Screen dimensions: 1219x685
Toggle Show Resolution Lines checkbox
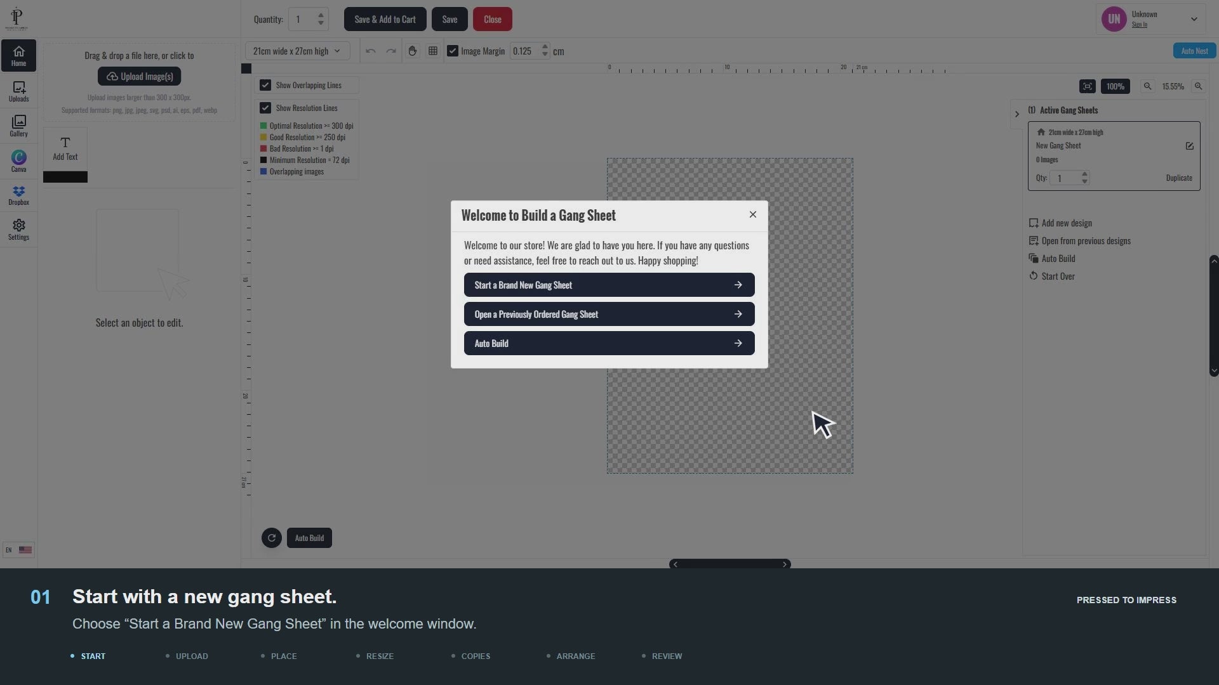(x=265, y=108)
